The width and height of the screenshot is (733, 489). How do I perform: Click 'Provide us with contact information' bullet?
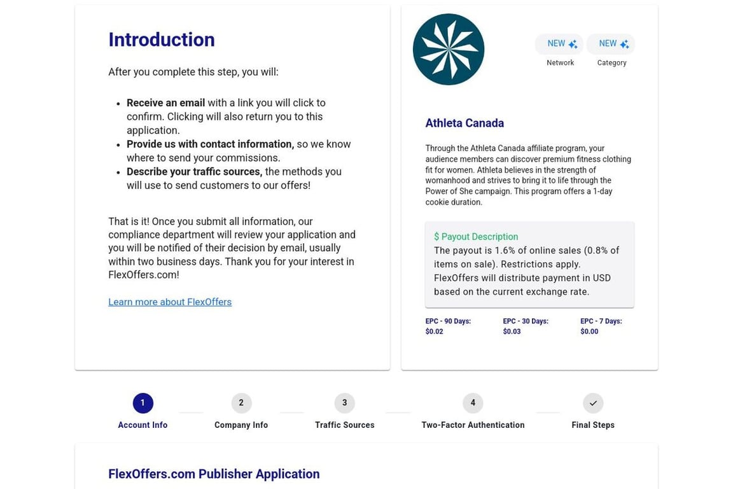[239, 151]
